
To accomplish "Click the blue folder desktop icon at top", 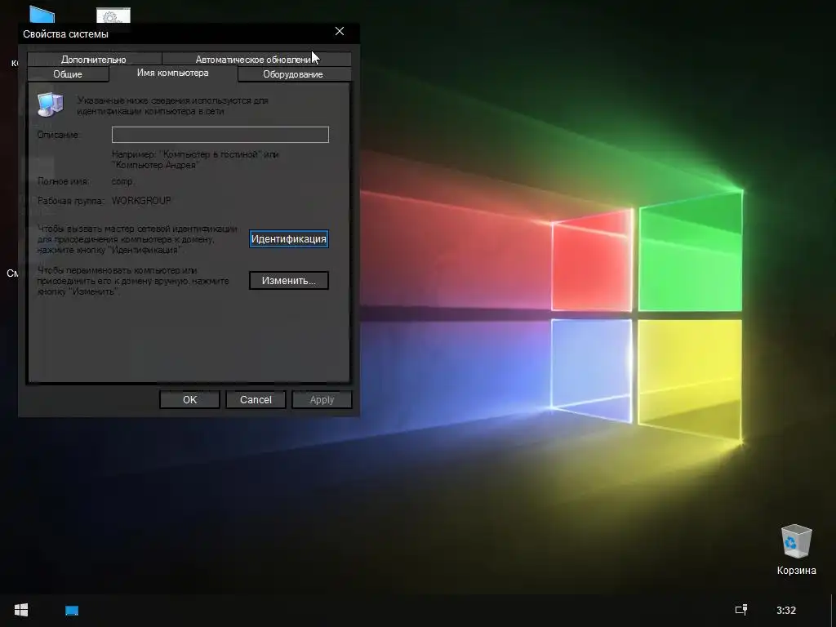I will click(42, 15).
